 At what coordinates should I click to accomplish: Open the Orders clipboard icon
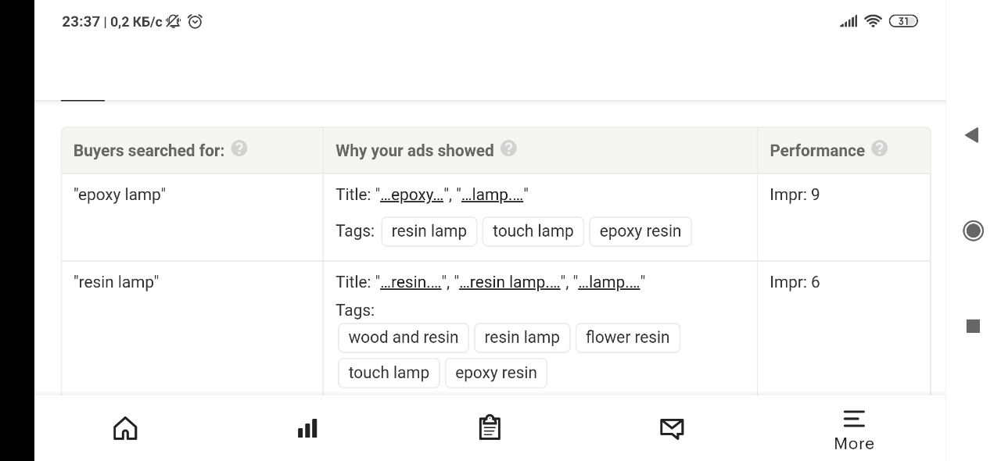490,428
